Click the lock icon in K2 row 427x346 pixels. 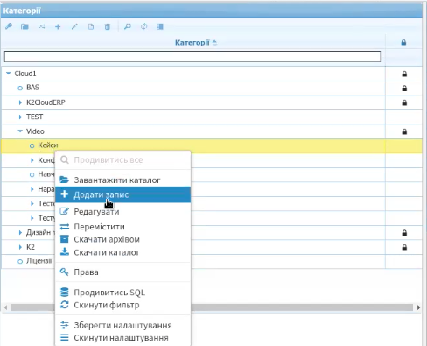[x=404, y=247]
